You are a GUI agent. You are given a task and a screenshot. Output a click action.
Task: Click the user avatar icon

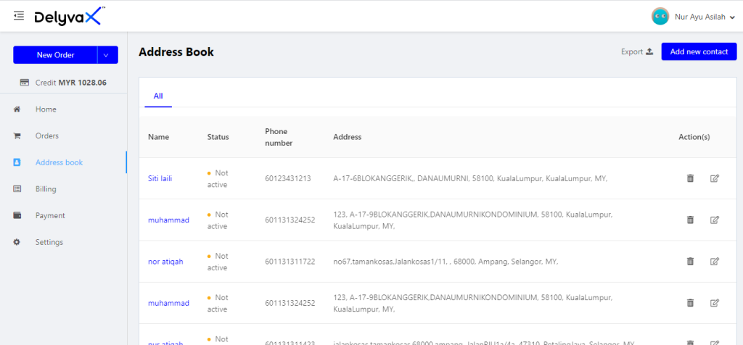(x=660, y=17)
